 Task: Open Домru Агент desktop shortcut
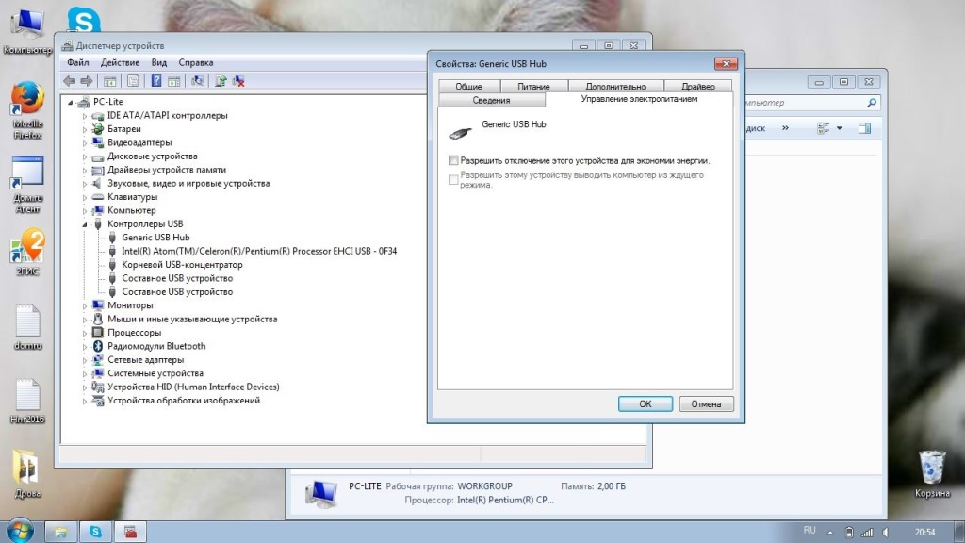click(27, 185)
